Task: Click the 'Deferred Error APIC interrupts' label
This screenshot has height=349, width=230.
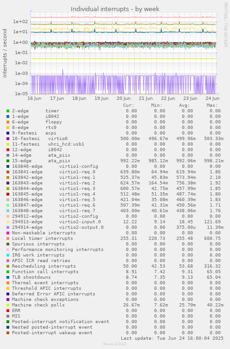Action: [54, 294]
